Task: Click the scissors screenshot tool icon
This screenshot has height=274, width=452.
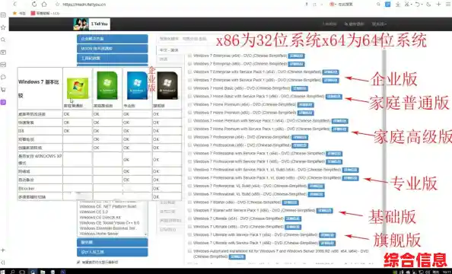Action: pos(407,4)
